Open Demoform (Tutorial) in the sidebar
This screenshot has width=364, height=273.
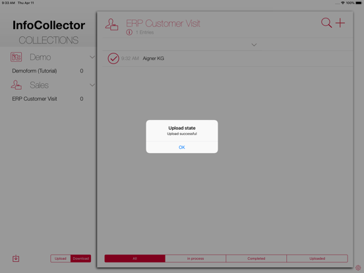(x=47, y=71)
